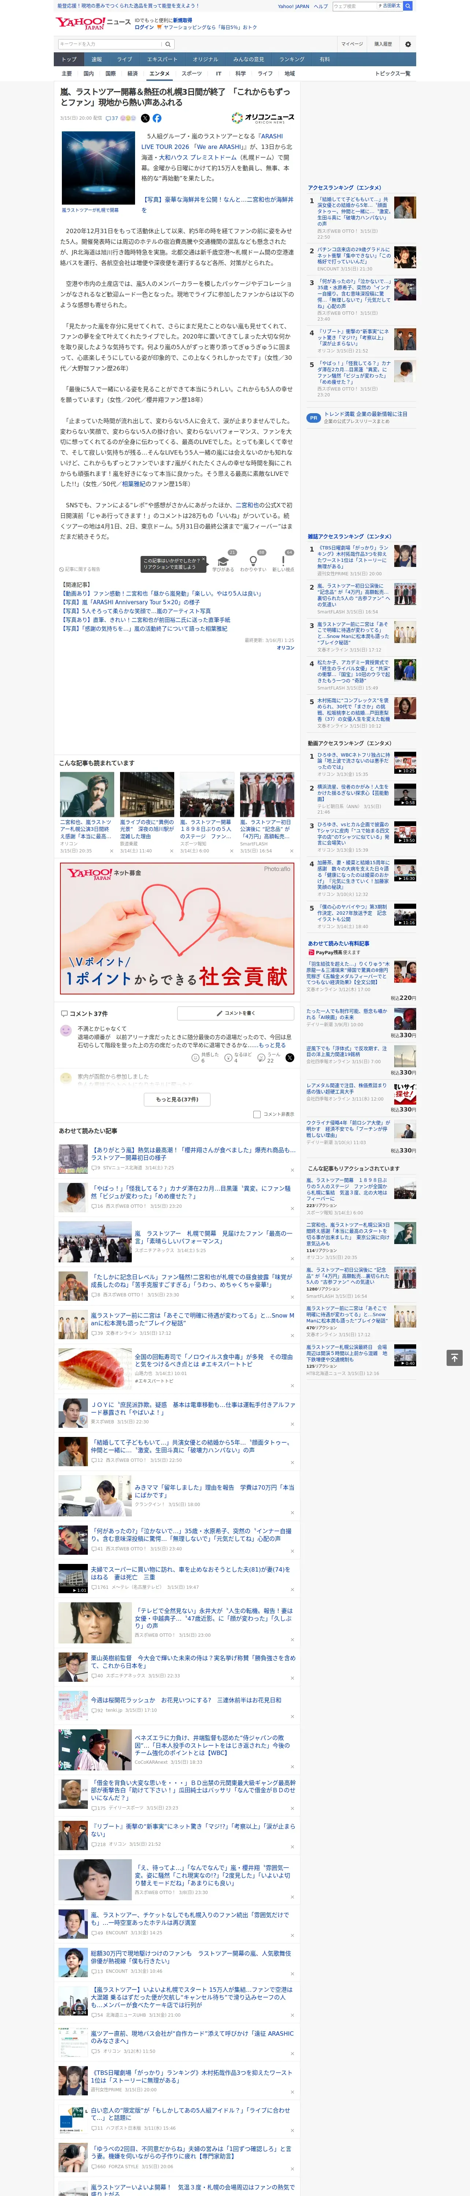Open the 有料 tab
The width and height of the screenshot is (470, 2196).
click(x=324, y=59)
